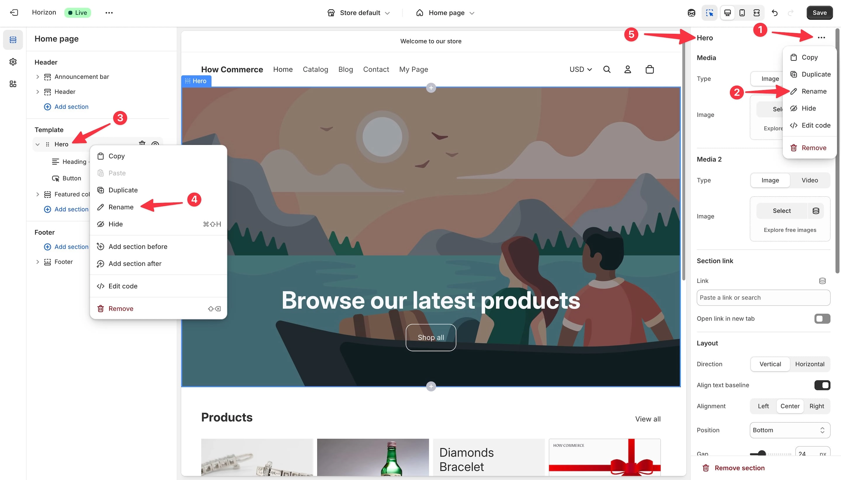Screen dimensions: 841x480
Task: Expand the Featured collection section
Action: click(x=37, y=194)
